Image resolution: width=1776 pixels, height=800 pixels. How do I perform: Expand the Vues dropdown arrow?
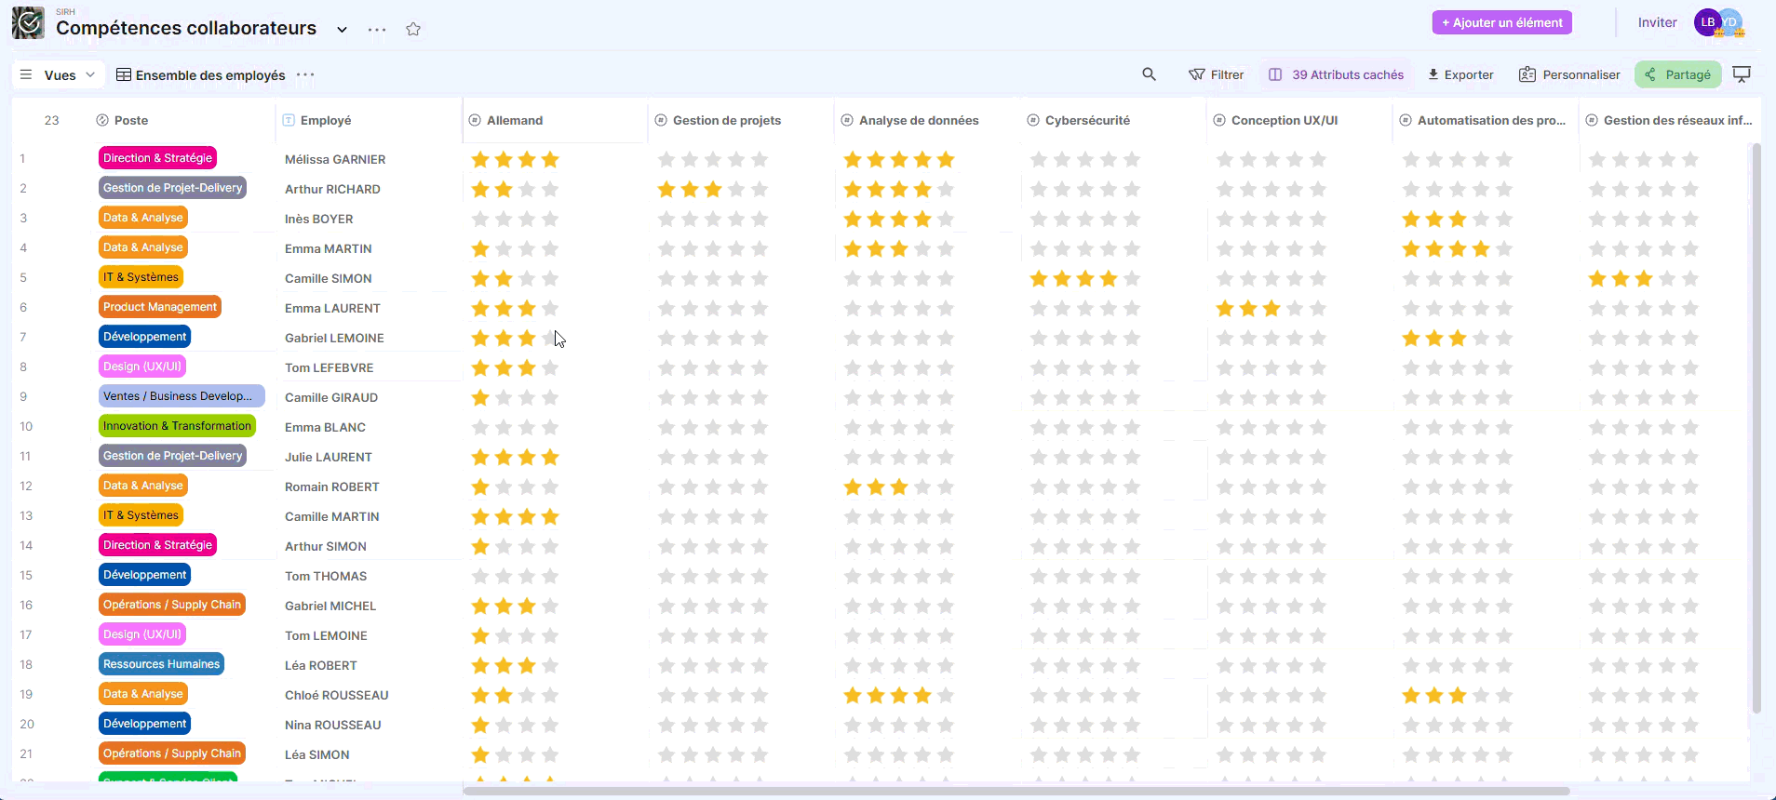click(x=90, y=74)
